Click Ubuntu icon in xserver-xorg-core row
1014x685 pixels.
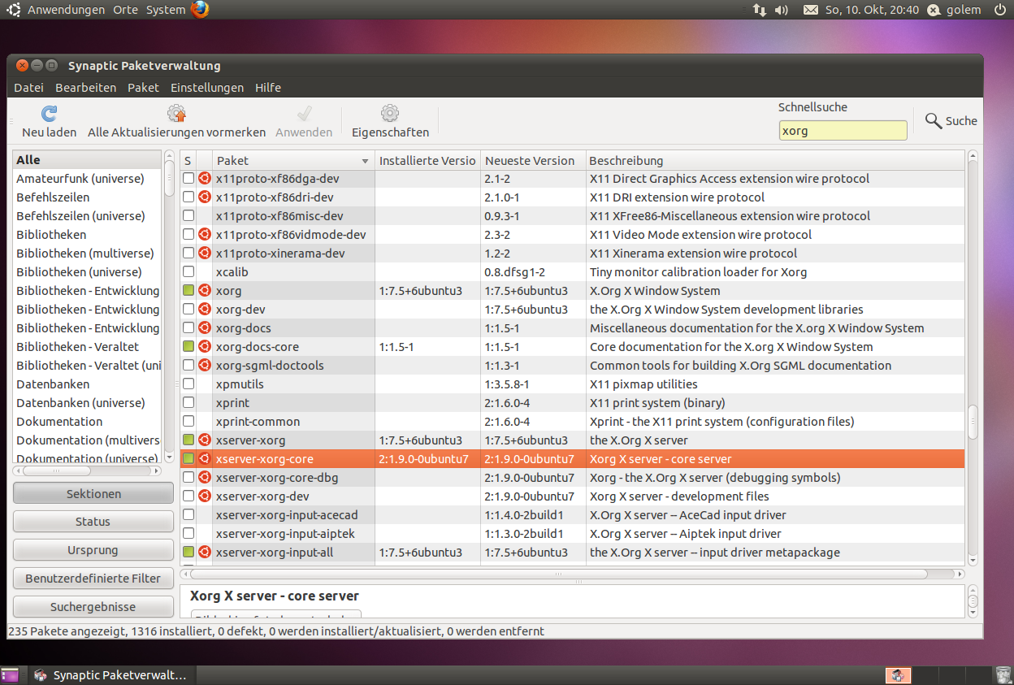point(205,459)
